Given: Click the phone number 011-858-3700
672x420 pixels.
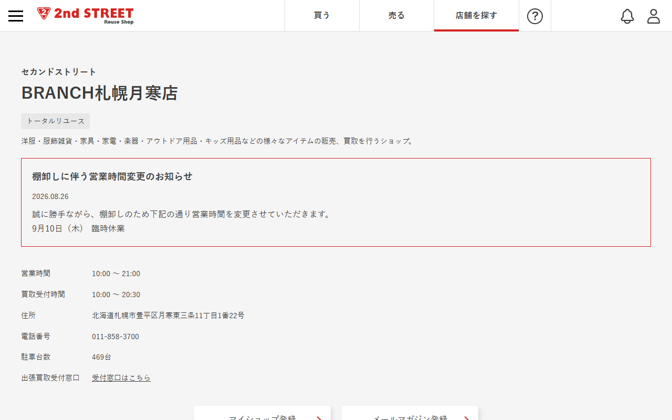Looking at the screenshot, I should click(x=115, y=337).
